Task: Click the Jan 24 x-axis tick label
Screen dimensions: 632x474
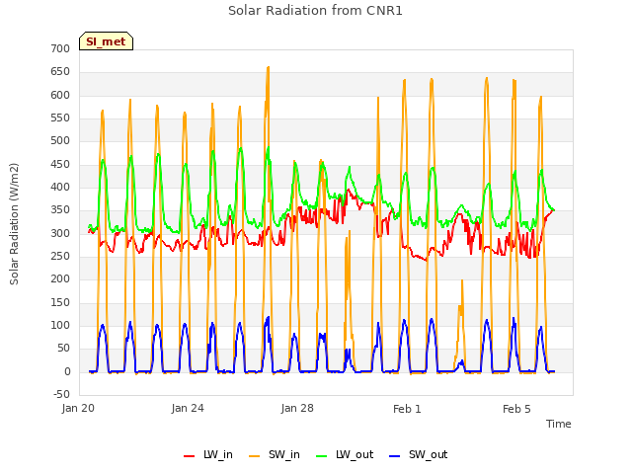Action: [188, 408]
